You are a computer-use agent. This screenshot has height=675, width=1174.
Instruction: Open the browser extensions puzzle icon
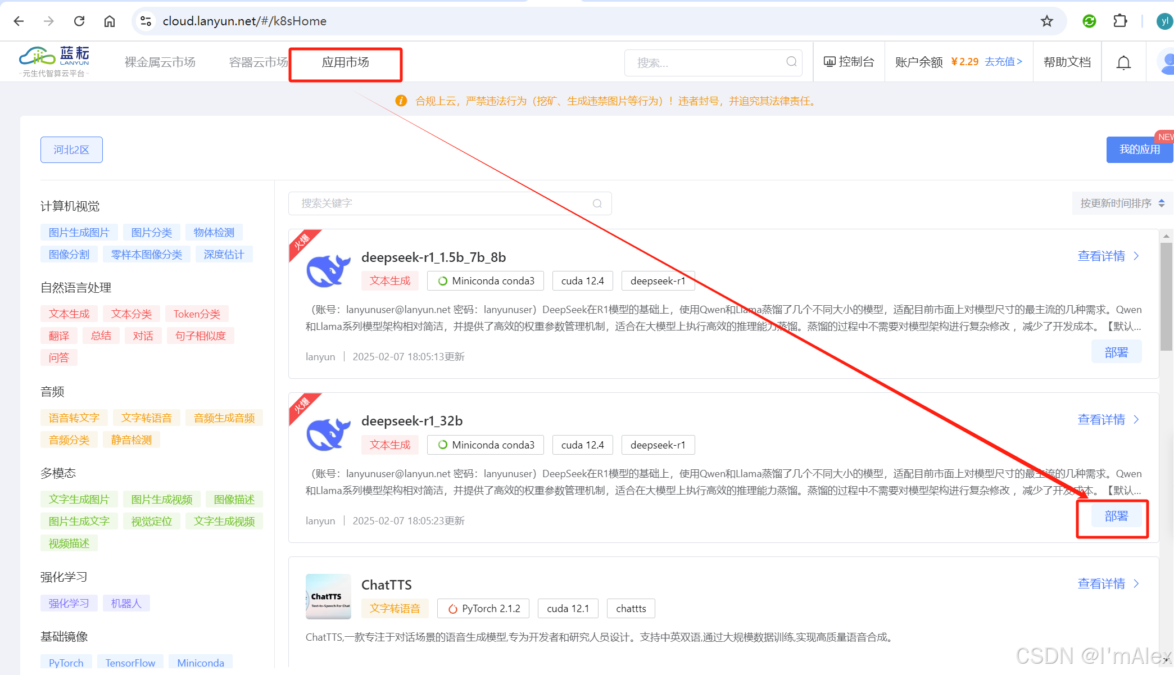pos(1120,21)
